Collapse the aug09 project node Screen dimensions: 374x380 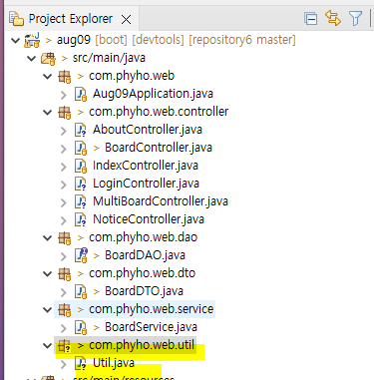(x=15, y=41)
